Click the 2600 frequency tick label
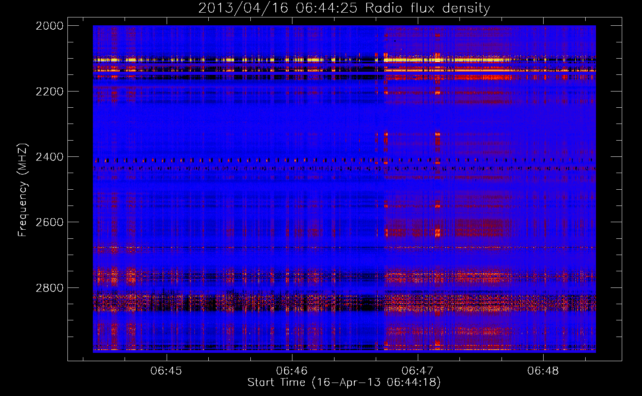This screenshot has width=642, height=396. tap(50, 222)
